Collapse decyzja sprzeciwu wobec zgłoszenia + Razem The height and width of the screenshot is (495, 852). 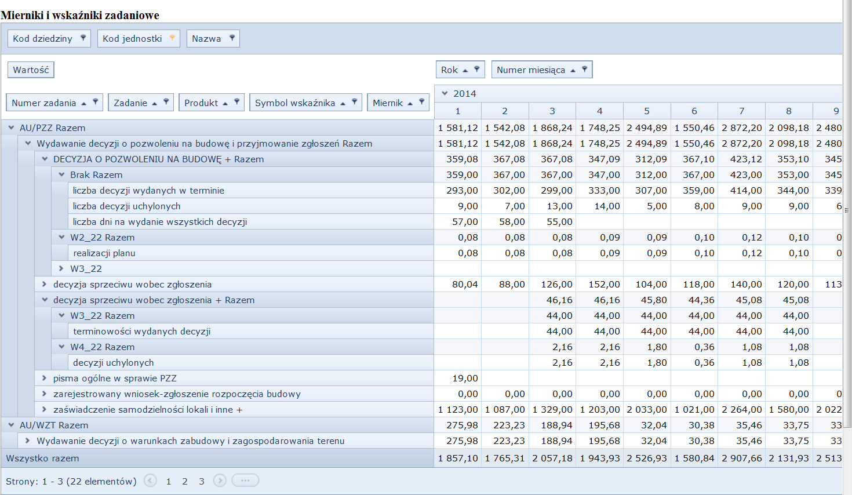click(45, 300)
